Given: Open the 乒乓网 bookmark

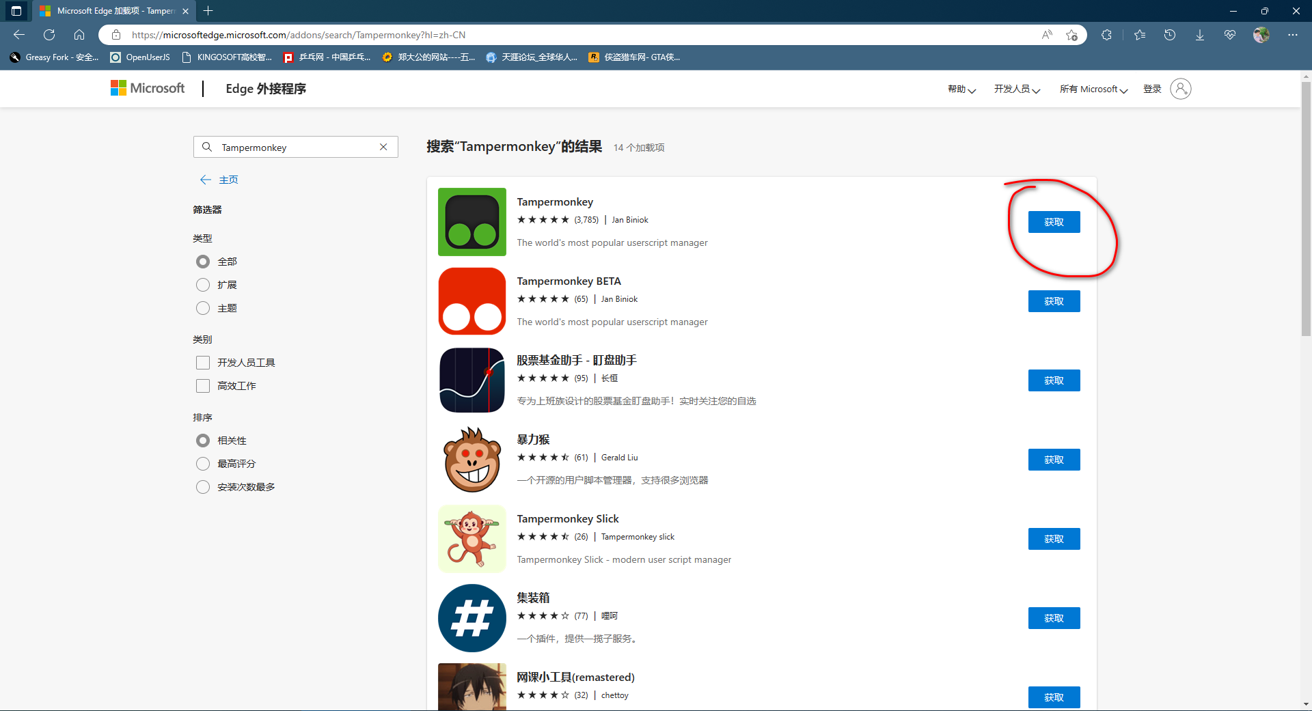Looking at the screenshot, I should [x=327, y=57].
